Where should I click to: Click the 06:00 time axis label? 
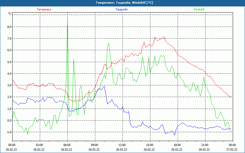click(x=67, y=145)
